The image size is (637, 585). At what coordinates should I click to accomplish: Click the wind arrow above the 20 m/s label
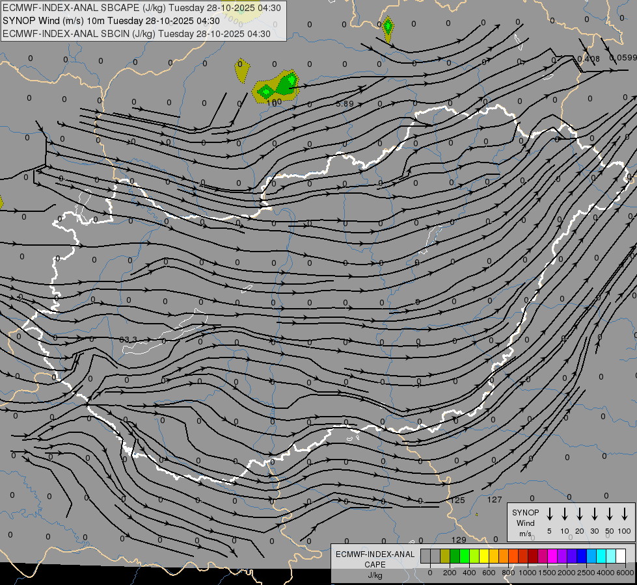click(x=579, y=513)
